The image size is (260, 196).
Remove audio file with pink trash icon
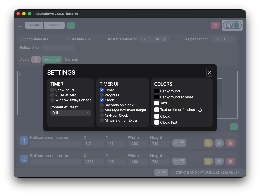36,59
